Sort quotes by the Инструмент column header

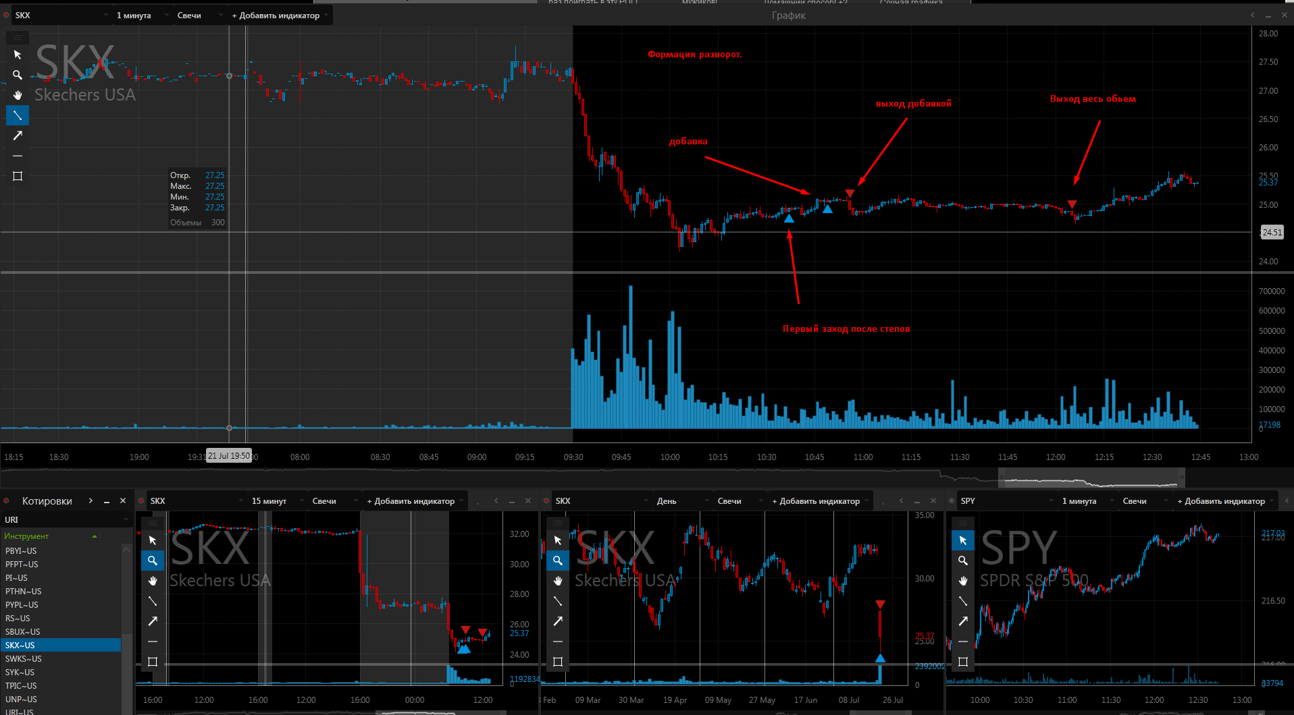51,536
